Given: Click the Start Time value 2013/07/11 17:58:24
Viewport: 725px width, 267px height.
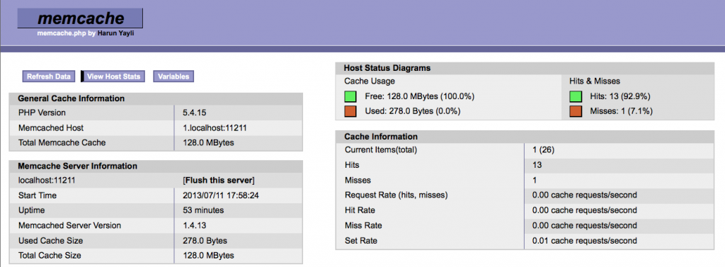Looking at the screenshot, I should click(221, 195).
